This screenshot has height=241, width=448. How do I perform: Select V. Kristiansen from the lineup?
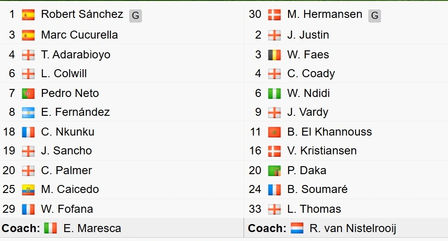[x=322, y=151]
